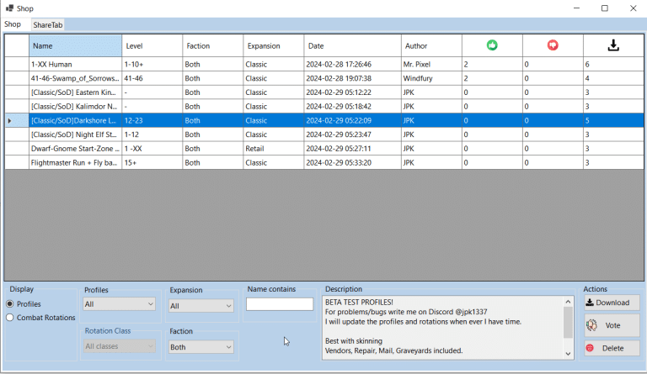This screenshot has width=647, height=374.
Task: Click the Shop app icon in title bar
Action: (x=8, y=8)
